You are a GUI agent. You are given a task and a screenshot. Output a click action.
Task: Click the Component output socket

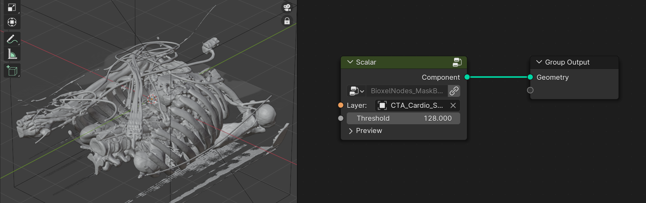pyautogui.click(x=467, y=77)
